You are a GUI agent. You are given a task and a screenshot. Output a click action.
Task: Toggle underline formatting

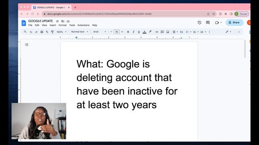(x=139, y=32)
